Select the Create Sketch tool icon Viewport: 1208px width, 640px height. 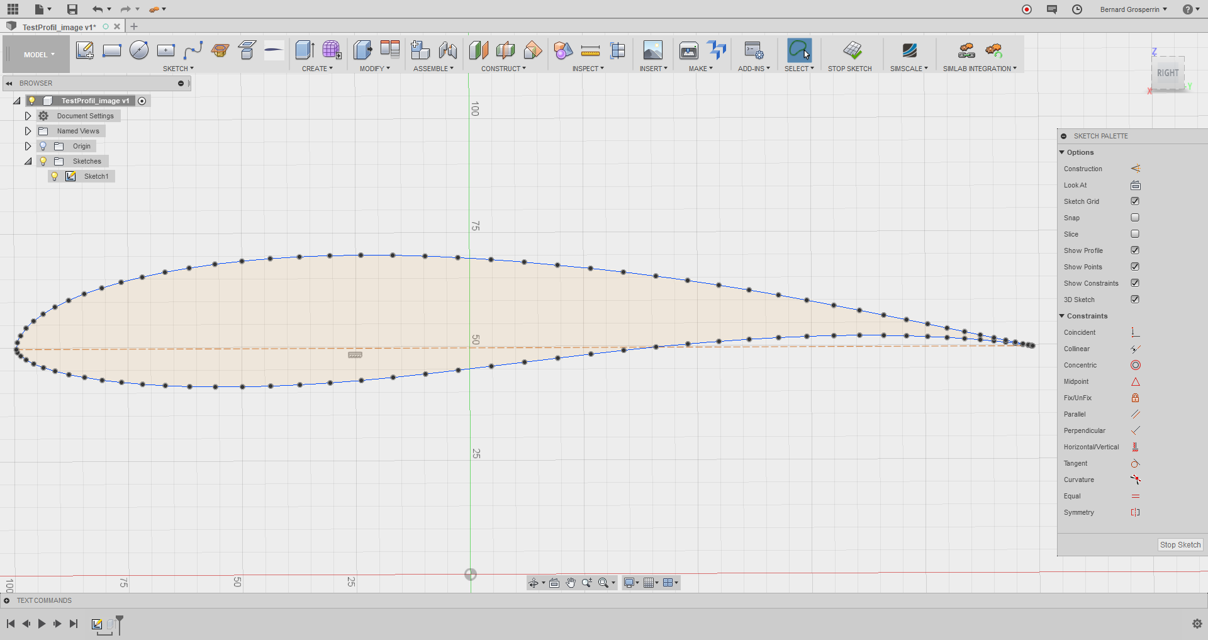tap(84, 50)
